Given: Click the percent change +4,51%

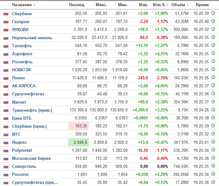Looking at the screenshot, I should point(161,54).
